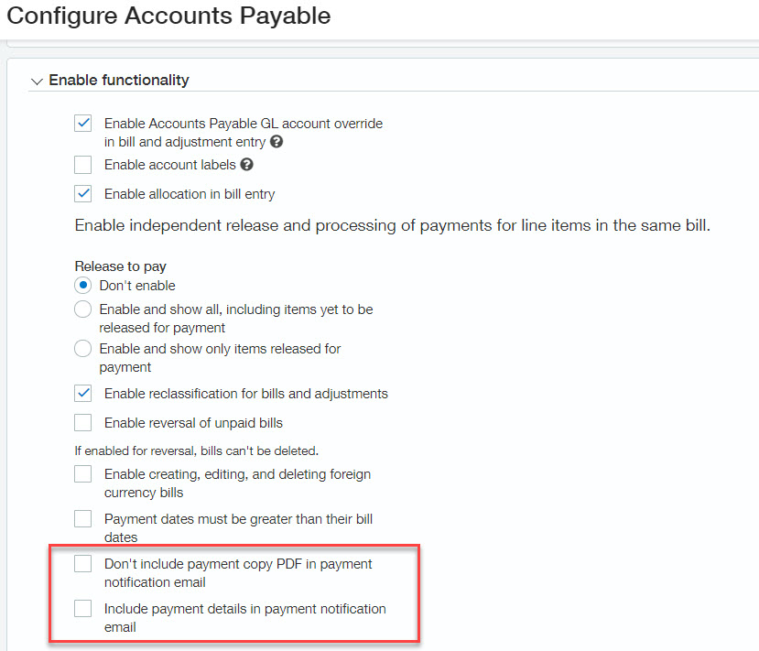Check Include payment details in notification email
The image size is (759, 651).
pyautogui.click(x=83, y=608)
